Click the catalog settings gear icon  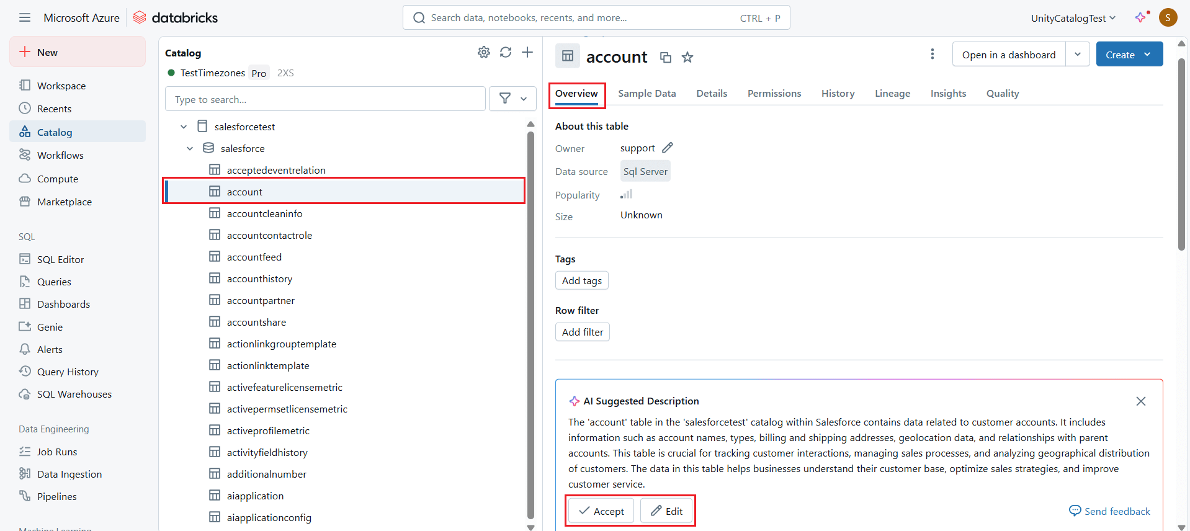click(x=483, y=53)
